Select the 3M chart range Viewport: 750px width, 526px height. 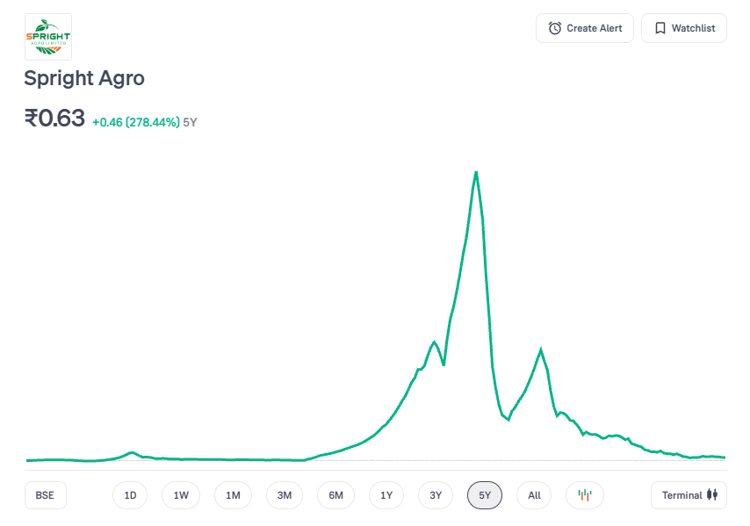click(285, 495)
